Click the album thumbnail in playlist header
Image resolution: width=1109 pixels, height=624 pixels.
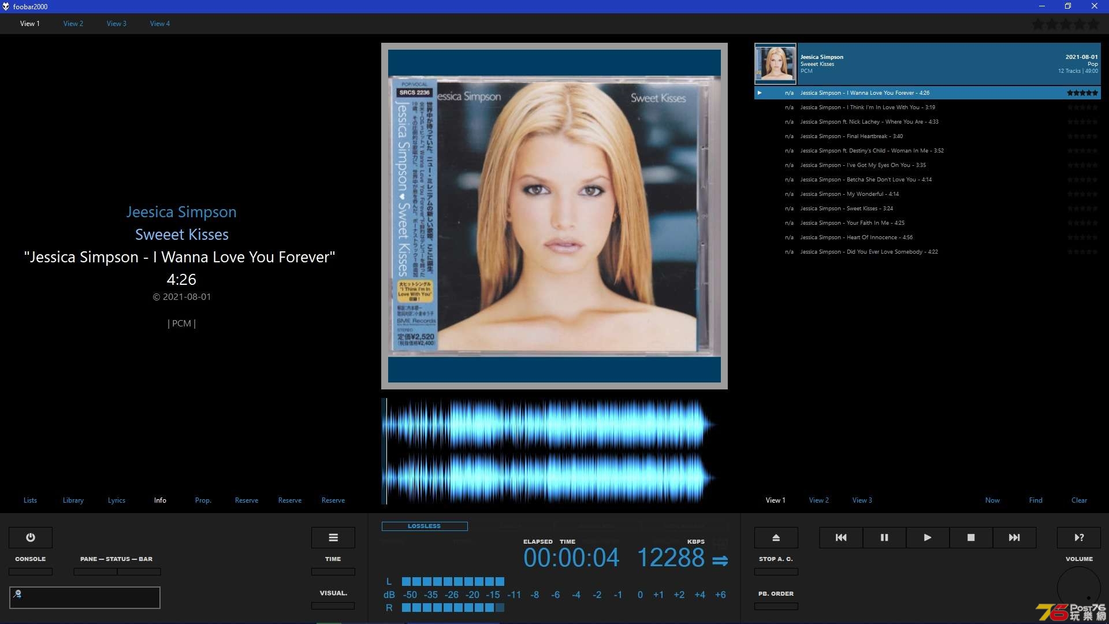coord(775,64)
